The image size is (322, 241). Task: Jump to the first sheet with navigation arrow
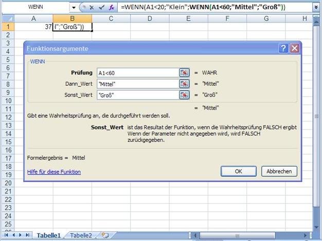click(x=6, y=235)
